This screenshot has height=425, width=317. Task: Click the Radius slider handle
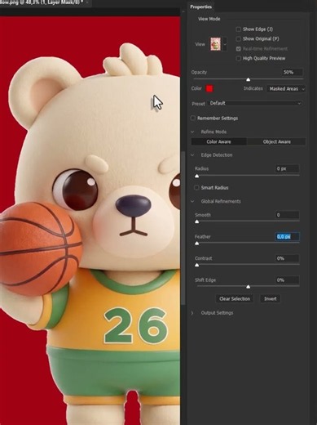coord(197,176)
